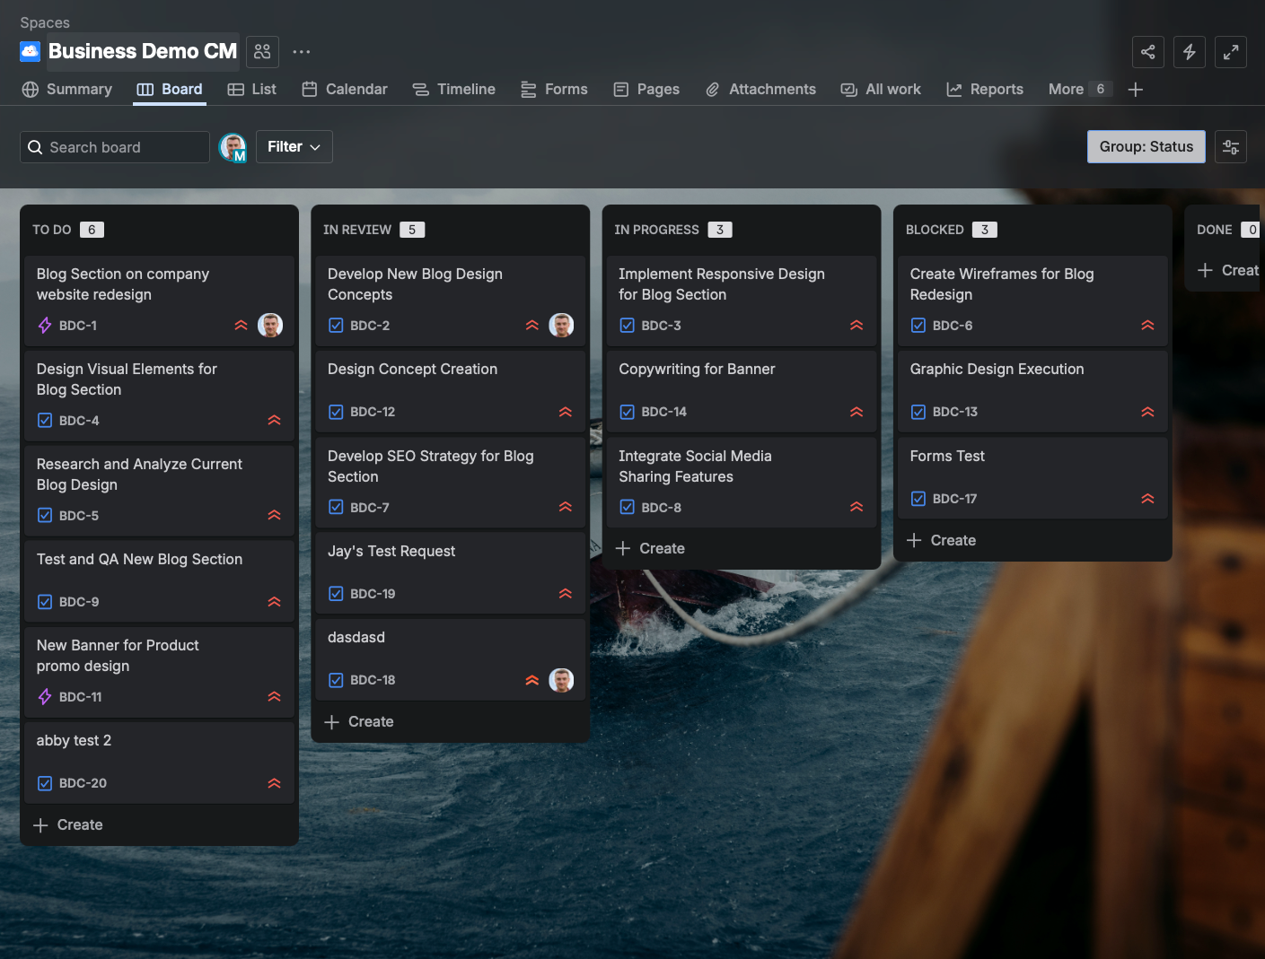Click the Search board input field
1265x959 pixels.
pyautogui.click(x=115, y=147)
